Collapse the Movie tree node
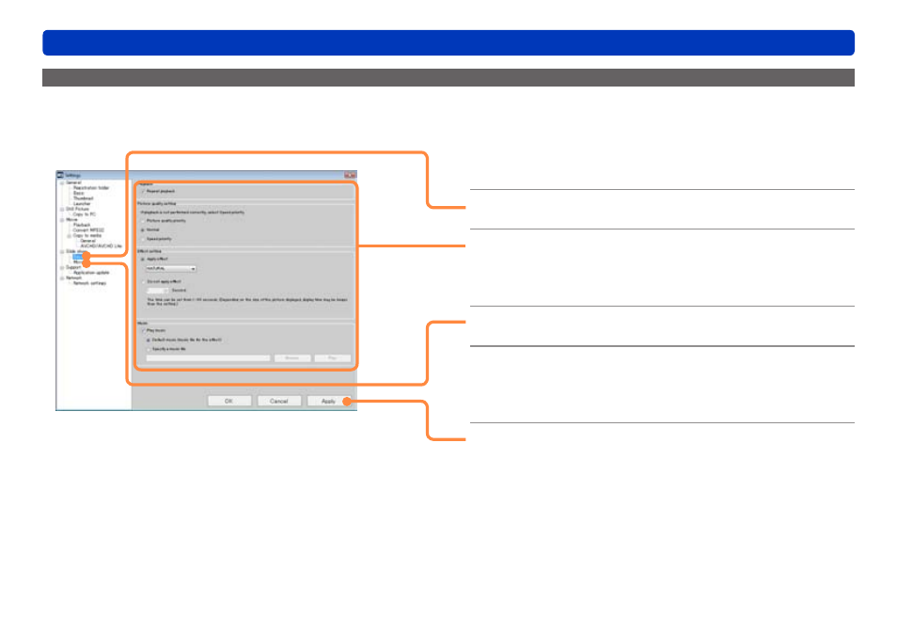This screenshot has height=633, width=897. click(x=62, y=220)
